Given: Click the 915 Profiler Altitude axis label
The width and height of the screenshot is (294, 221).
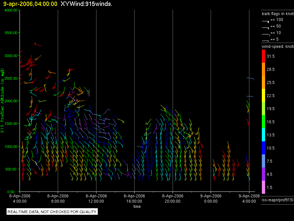Looking at the screenshot, I should point(3,98).
